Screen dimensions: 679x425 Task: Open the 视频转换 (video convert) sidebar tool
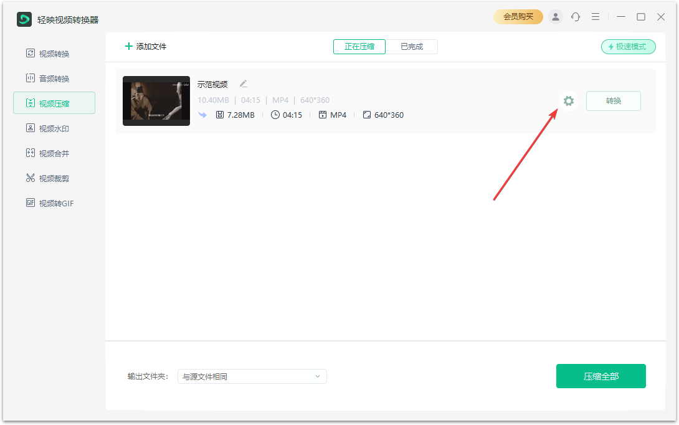(54, 53)
